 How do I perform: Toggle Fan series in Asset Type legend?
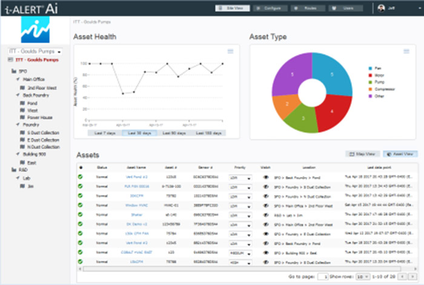point(375,68)
